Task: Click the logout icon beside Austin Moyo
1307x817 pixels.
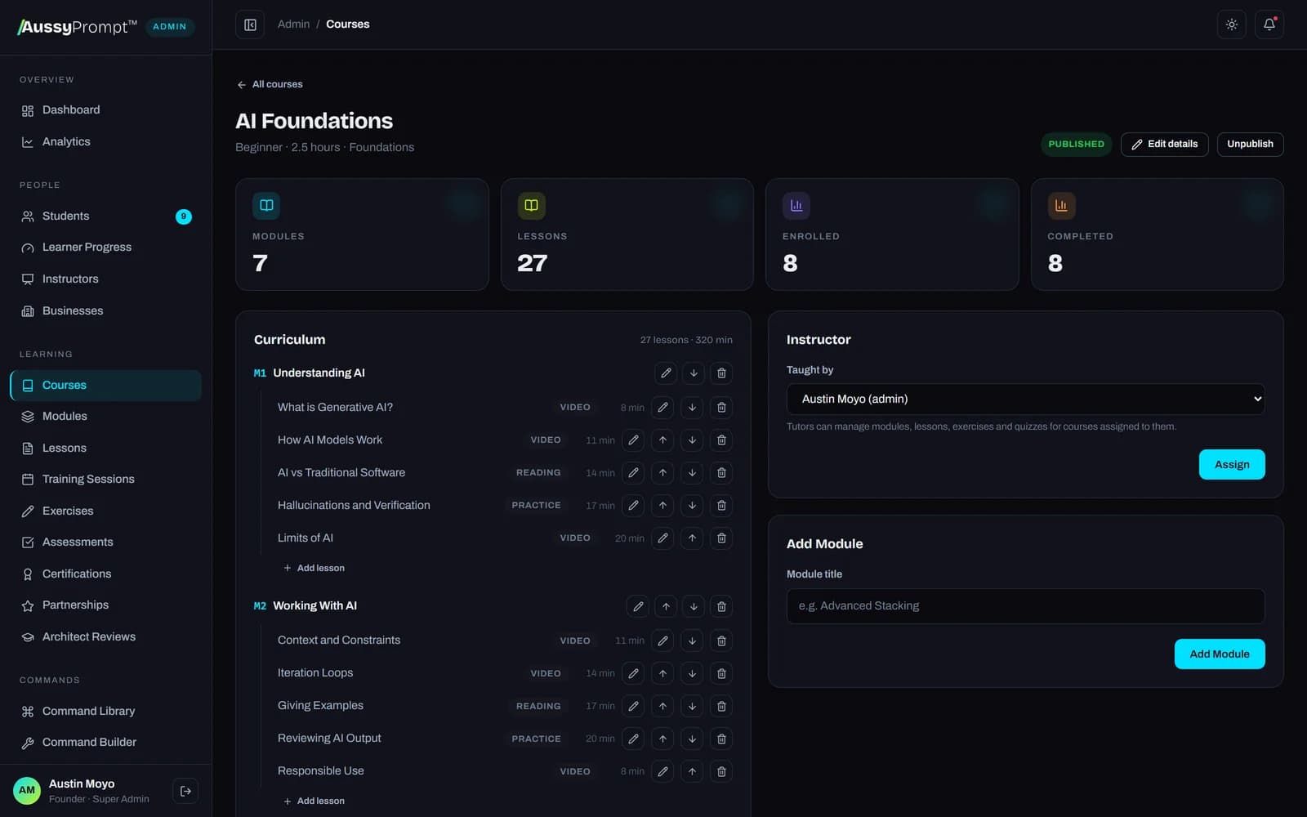Action: 185,791
